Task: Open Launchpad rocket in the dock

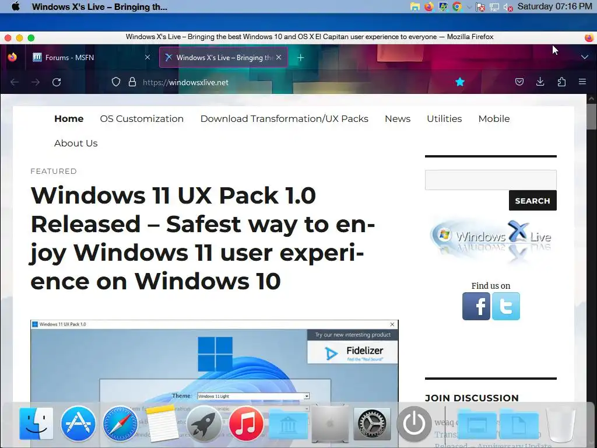Action: (204, 423)
